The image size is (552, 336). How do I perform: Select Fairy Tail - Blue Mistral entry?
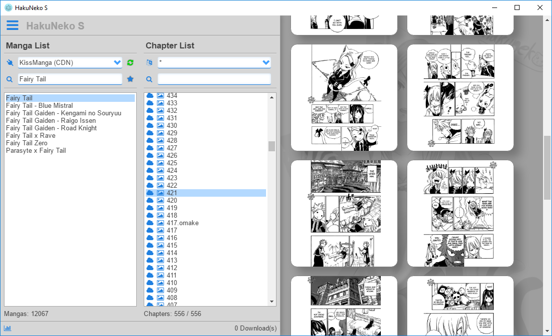coord(40,105)
